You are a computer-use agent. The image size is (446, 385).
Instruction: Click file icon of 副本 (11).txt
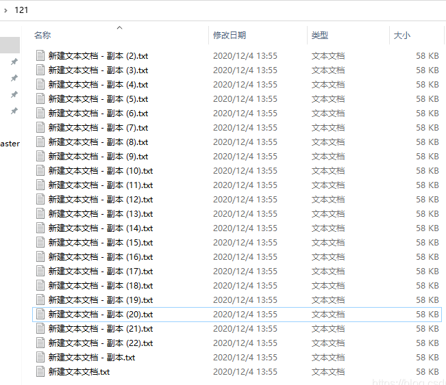[40, 185]
